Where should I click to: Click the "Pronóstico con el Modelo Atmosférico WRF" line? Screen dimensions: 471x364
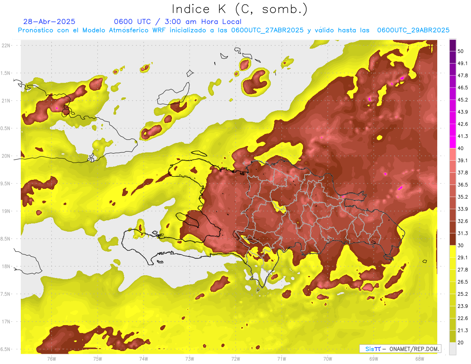[x=234, y=30]
